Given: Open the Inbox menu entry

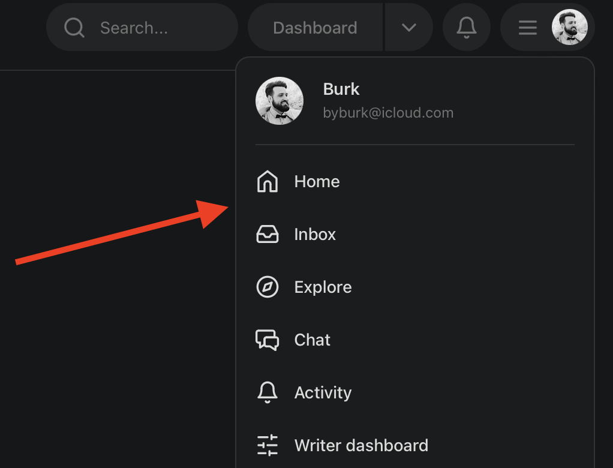Looking at the screenshot, I should [315, 235].
